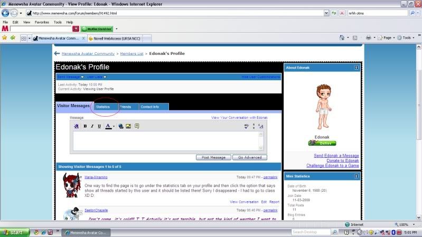Click the red McAfee search button

pos(76,29)
